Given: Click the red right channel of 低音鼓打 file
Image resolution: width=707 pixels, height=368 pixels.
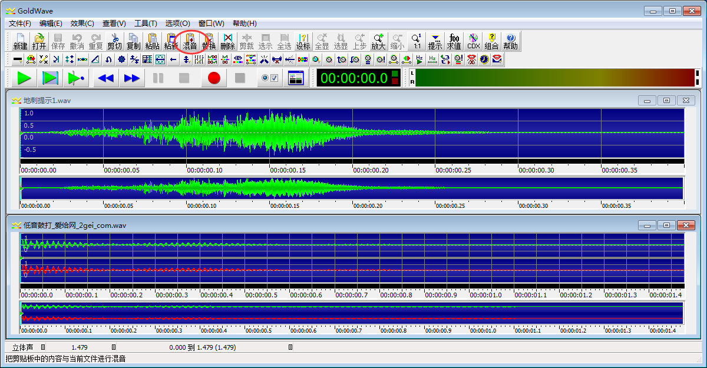Looking at the screenshot, I should click(352, 271).
